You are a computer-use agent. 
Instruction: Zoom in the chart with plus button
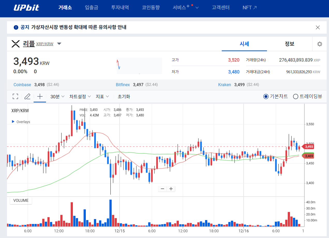click(x=171, y=189)
